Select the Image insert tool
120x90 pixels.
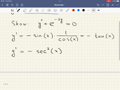coord(55,10)
